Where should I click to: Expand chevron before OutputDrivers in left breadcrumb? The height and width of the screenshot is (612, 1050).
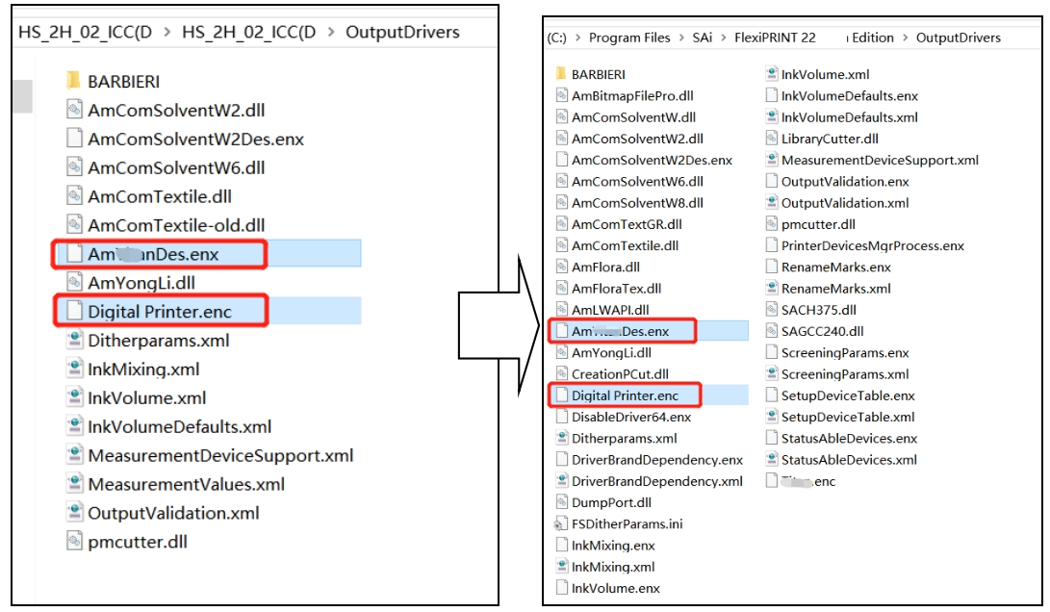click(x=330, y=33)
